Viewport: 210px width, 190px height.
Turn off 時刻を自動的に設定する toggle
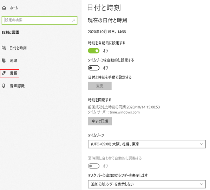pyautogui.click(x=94, y=51)
